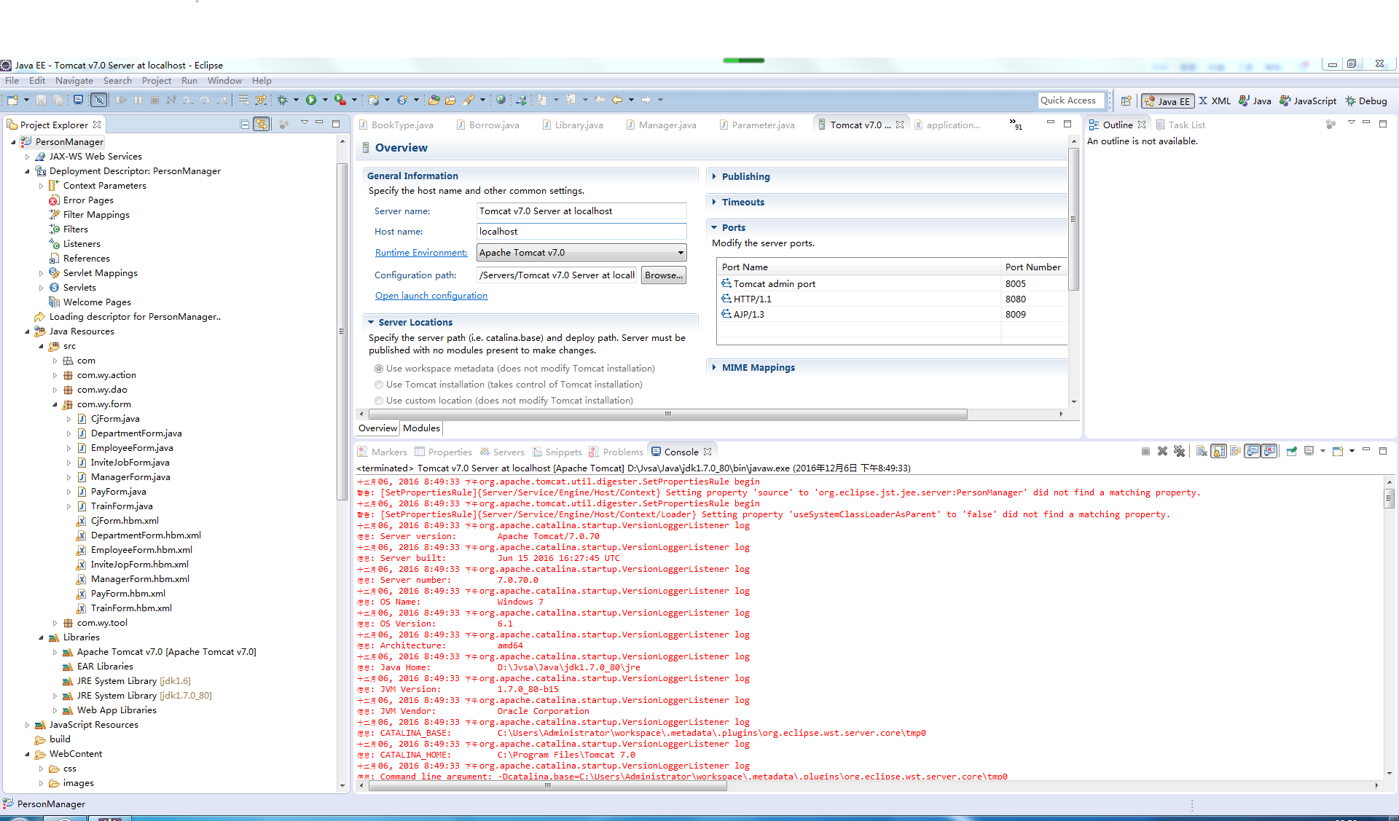Screen dimensions: 1399x821
Task: Switch to the XML perspective
Action: click(x=1215, y=101)
